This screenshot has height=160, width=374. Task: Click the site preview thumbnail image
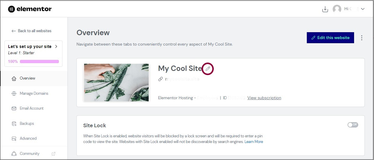pyautogui.click(x=116, y=83)
